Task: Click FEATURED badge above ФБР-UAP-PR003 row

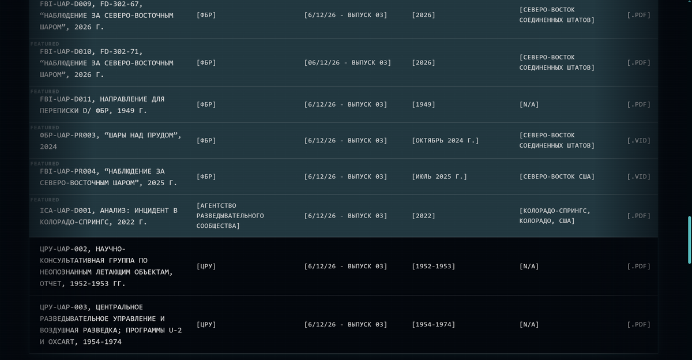Action: click(45, 127)
